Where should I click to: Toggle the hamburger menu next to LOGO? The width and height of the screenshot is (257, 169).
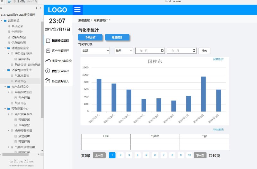(77, 10)
